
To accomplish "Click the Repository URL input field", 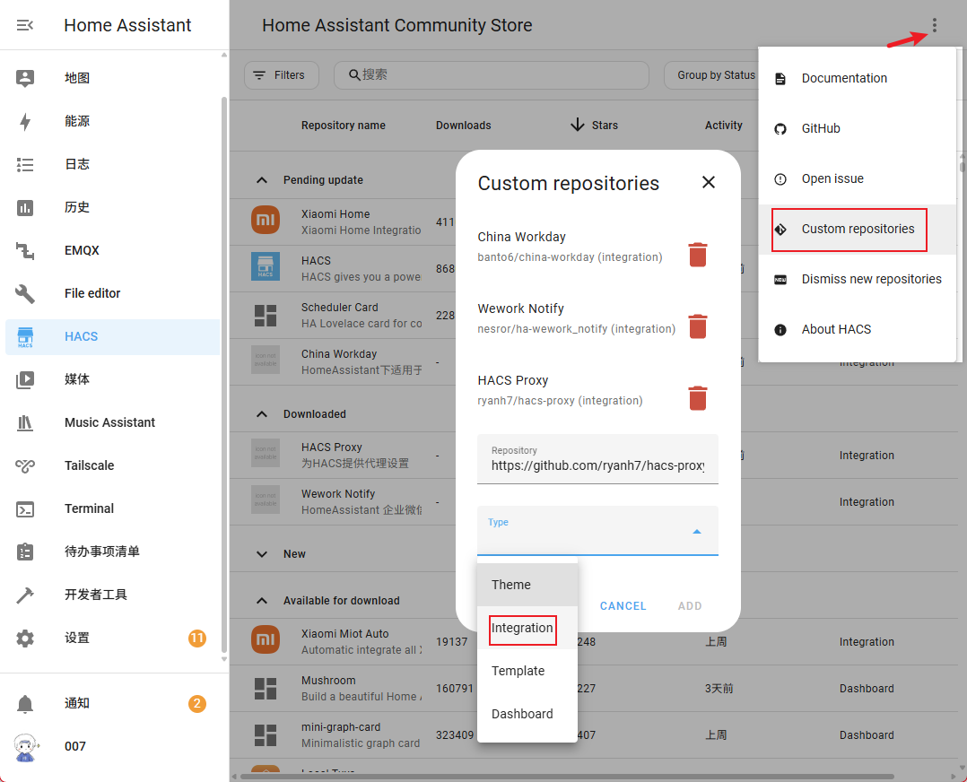I will click(x=597, y=465).
